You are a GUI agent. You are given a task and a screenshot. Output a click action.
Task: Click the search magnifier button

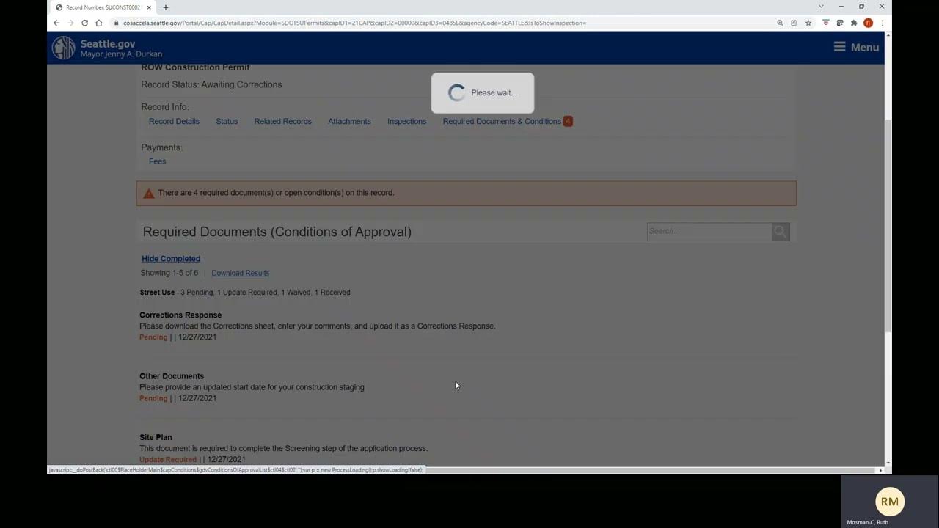tap(781, 232)
